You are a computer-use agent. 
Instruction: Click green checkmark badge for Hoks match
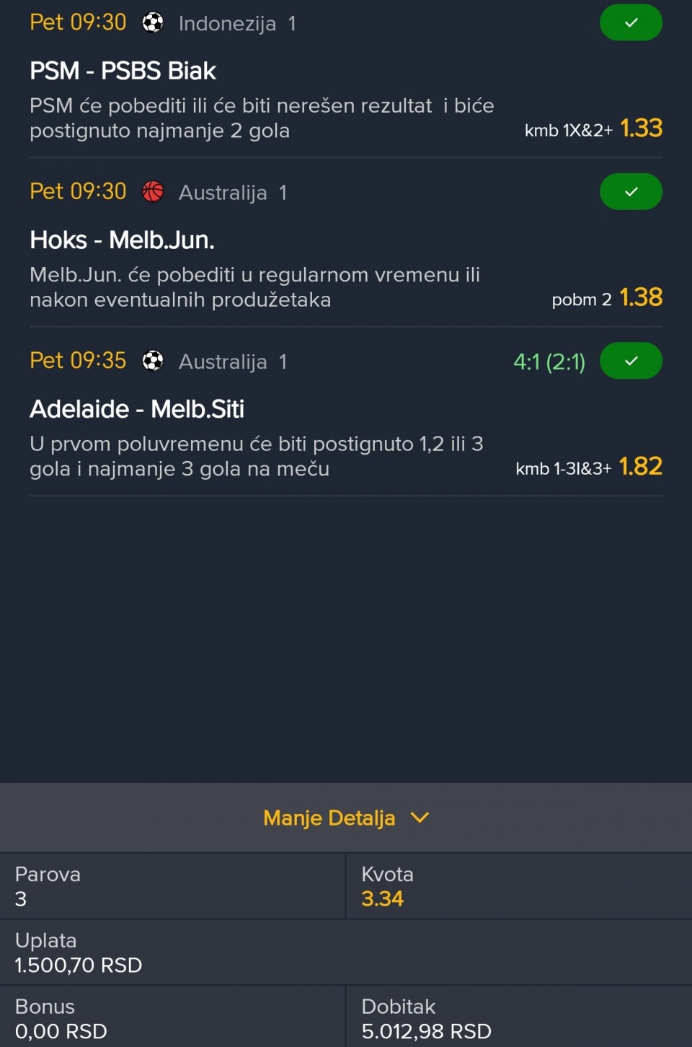(x=631, y=192)
